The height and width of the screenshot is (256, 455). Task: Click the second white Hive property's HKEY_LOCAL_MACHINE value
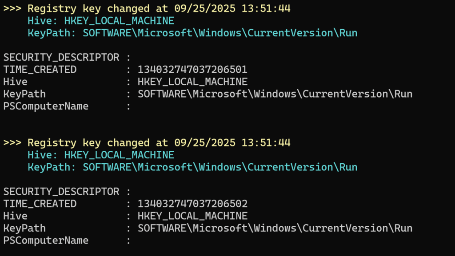coord(192,216)
